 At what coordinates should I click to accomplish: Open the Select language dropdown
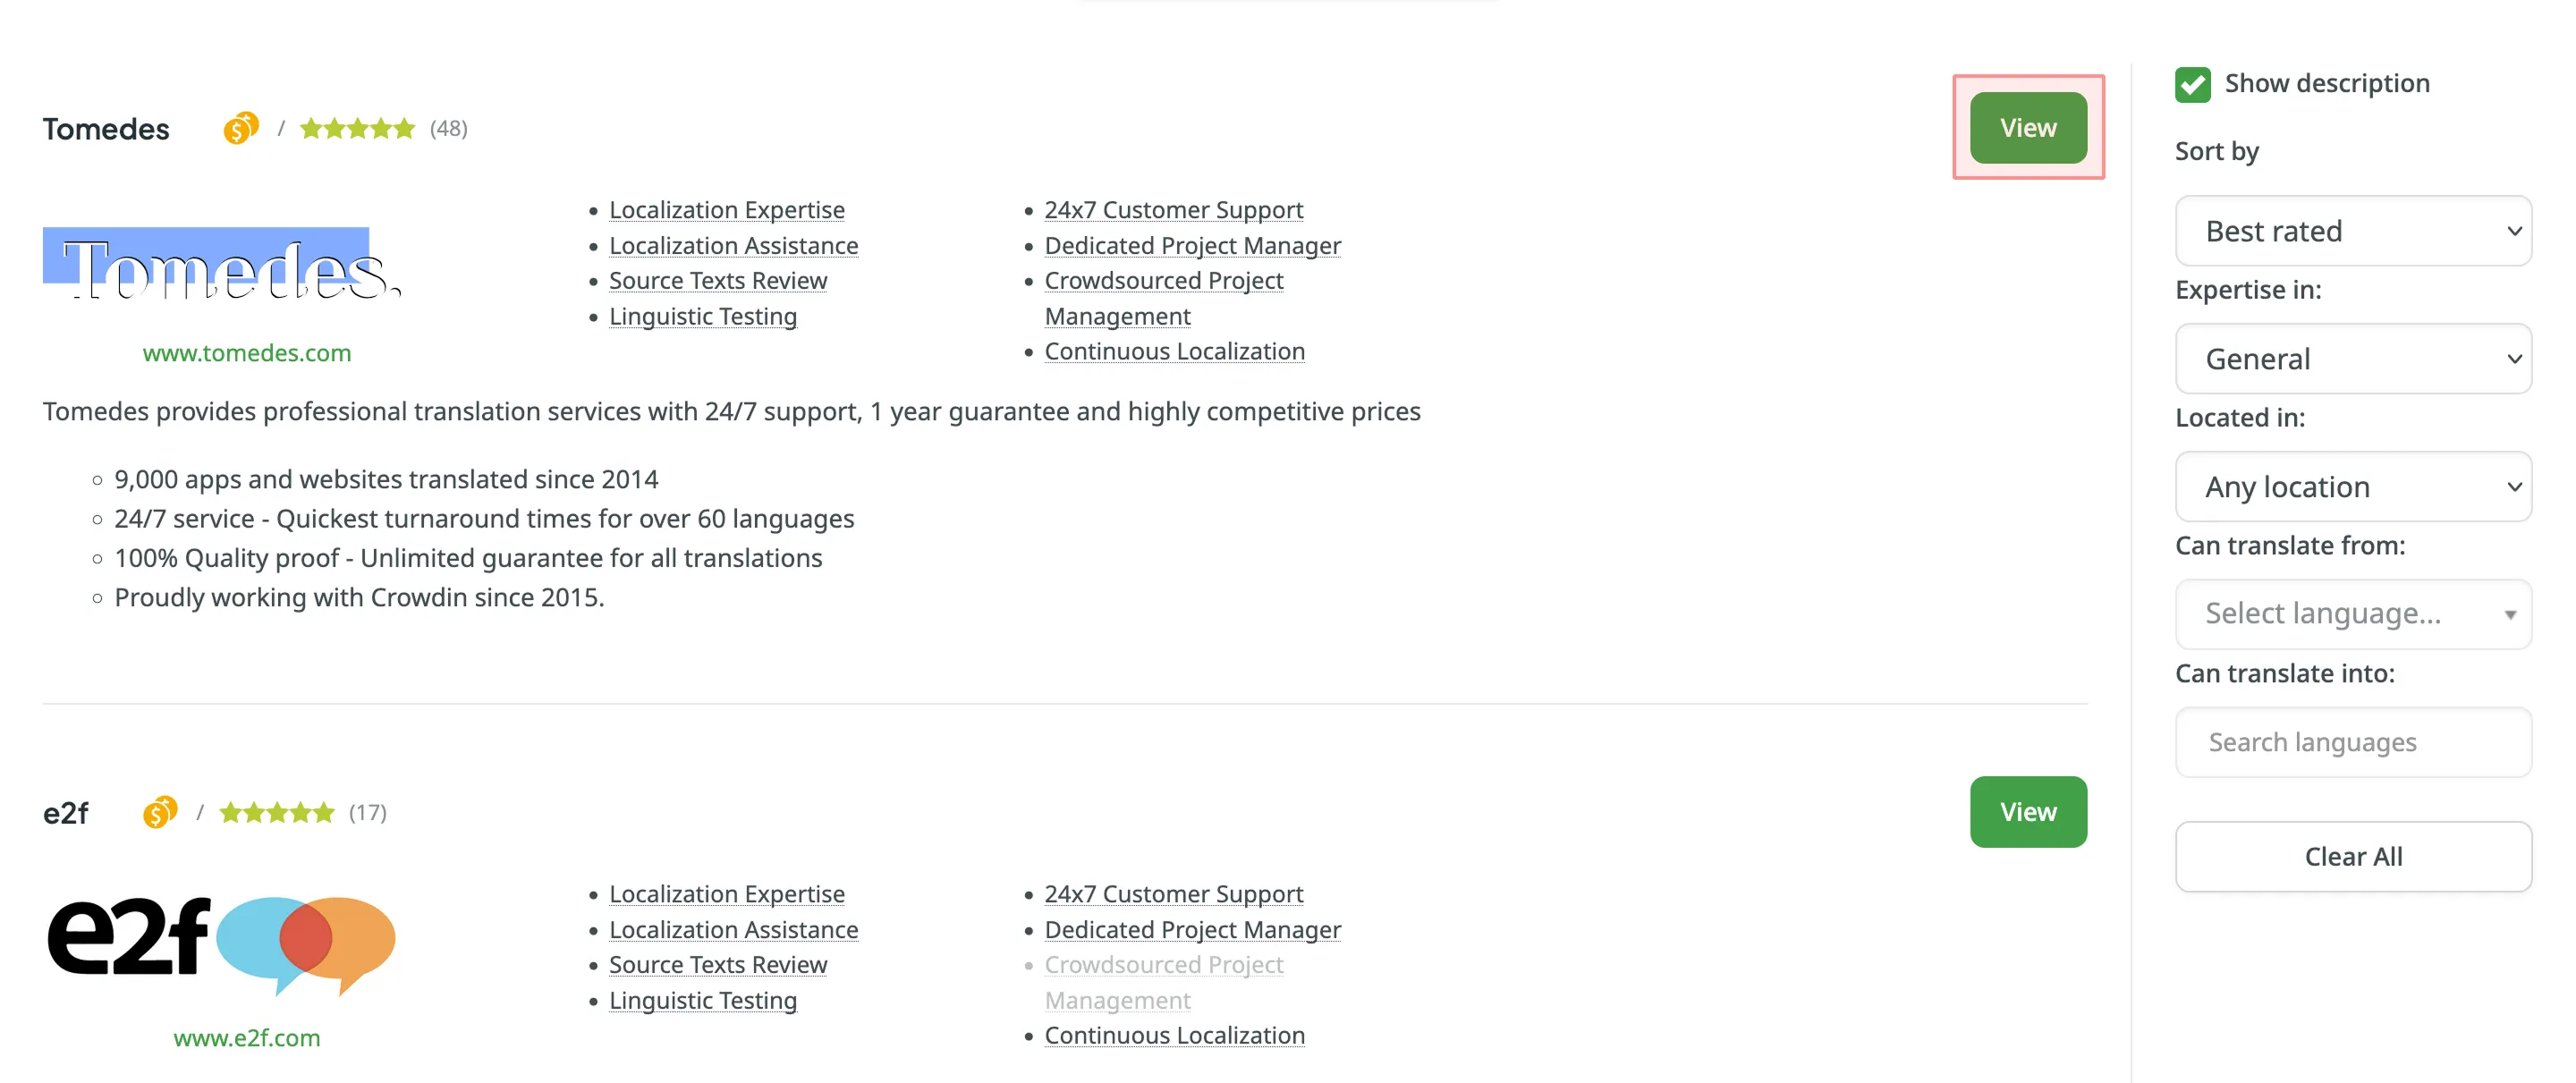click(x=2352, y=614)
